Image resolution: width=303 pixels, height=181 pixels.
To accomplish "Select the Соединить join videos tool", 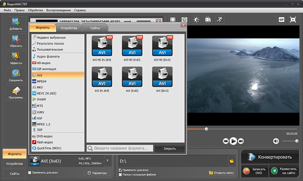I will point(16,76).
